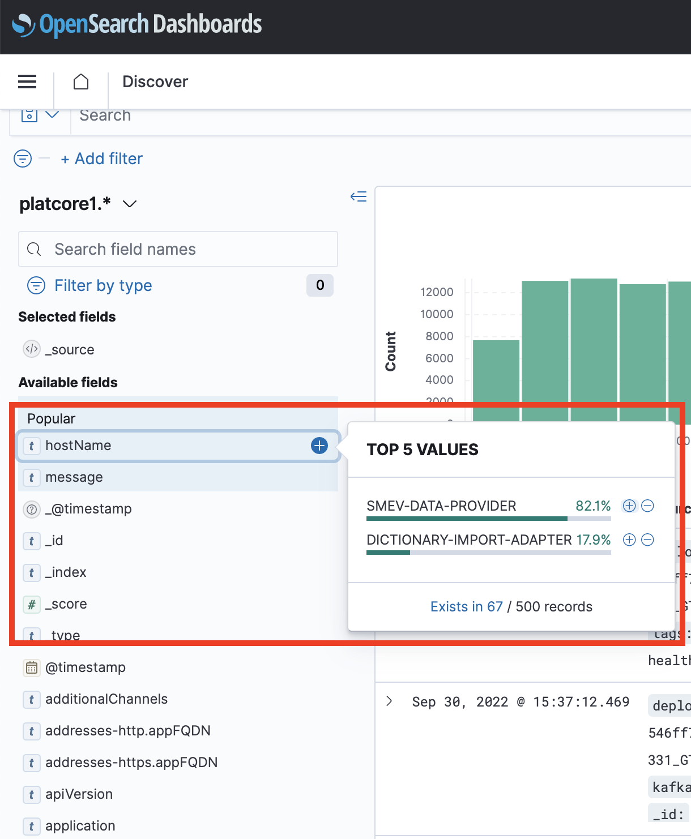Expand the Sep 30, 2022 document row
This screenshot has height=839, width=691.
click(x=389, y=701)
